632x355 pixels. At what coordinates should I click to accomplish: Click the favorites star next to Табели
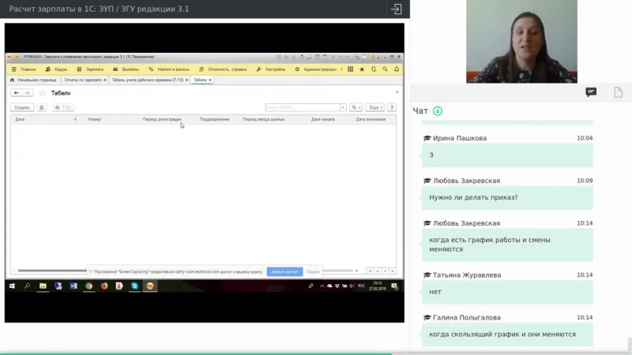coord(43,93)
